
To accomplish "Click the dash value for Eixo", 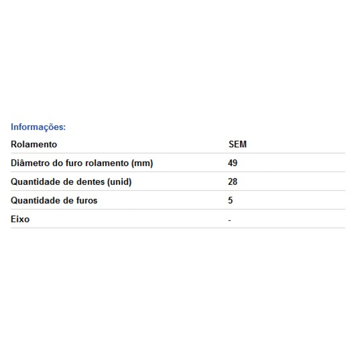I will 230,221.
